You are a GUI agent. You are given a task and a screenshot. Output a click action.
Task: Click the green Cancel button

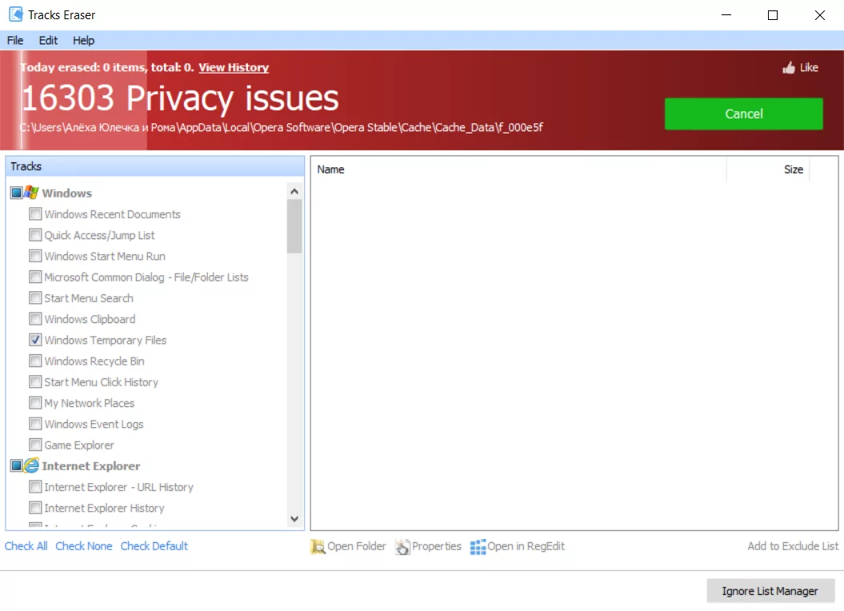click(x=743, y=114)
